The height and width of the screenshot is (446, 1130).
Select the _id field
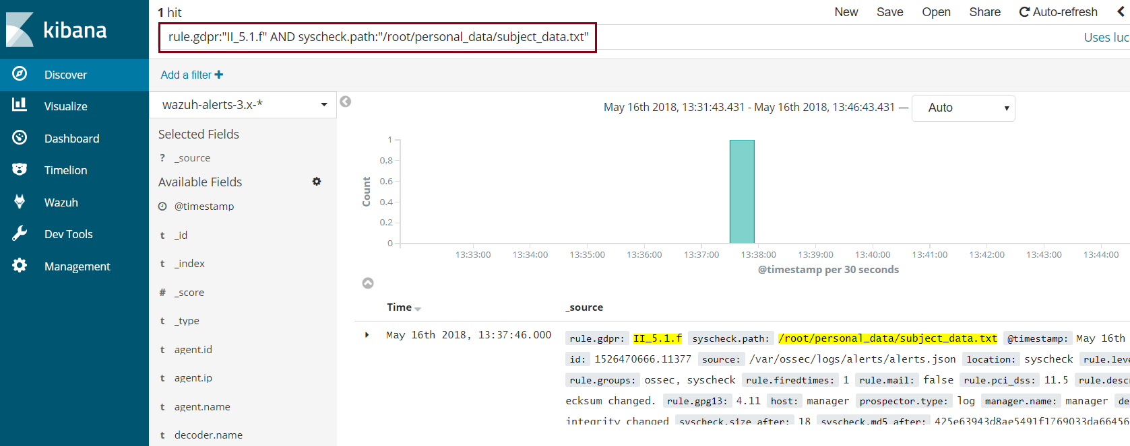click(x=181, y=235)
